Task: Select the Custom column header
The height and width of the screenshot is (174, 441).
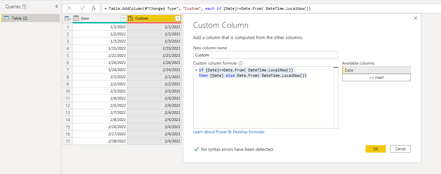Action: [154, 18]
